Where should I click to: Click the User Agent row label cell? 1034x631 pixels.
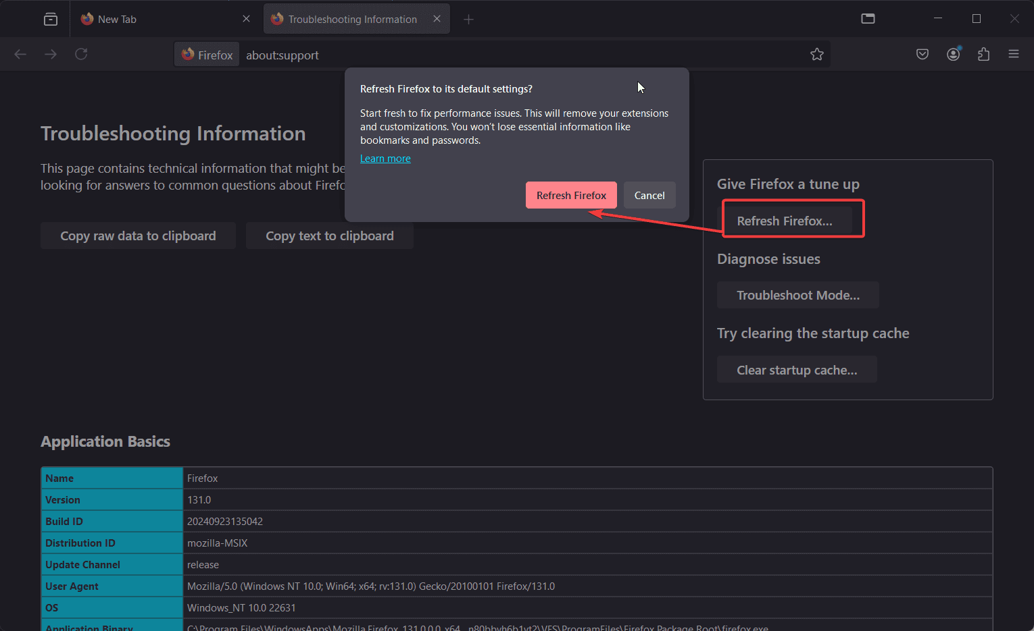(x=112, y=586)
